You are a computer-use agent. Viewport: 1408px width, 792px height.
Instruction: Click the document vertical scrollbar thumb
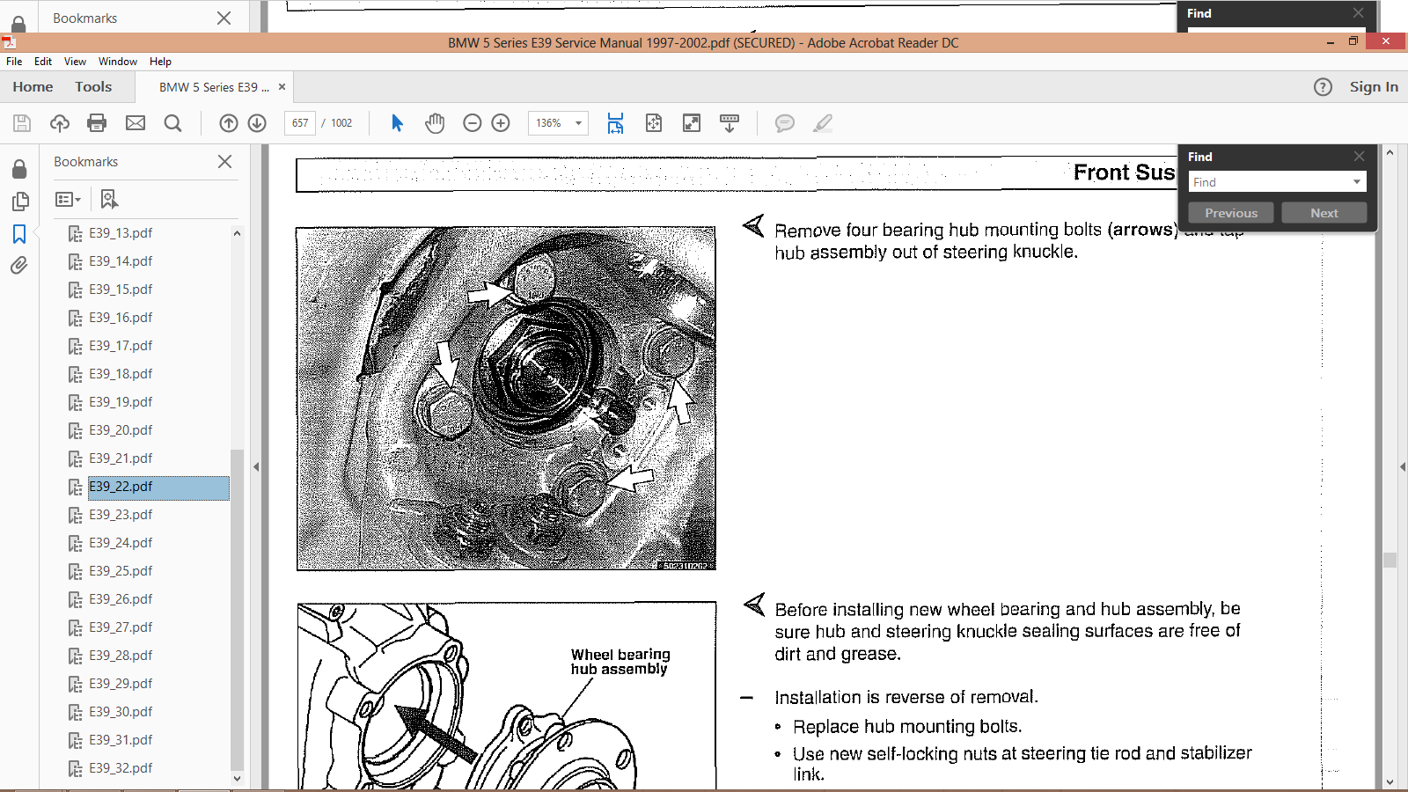click(x=1390, y=560)
